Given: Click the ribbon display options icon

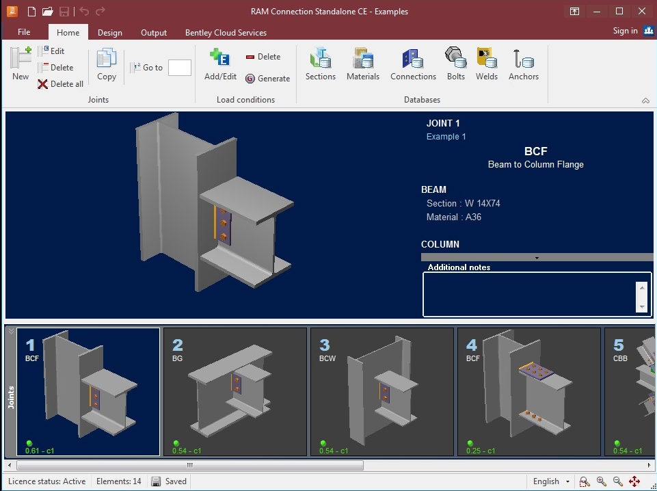Looking at the screenshot, I should point(574,12).
